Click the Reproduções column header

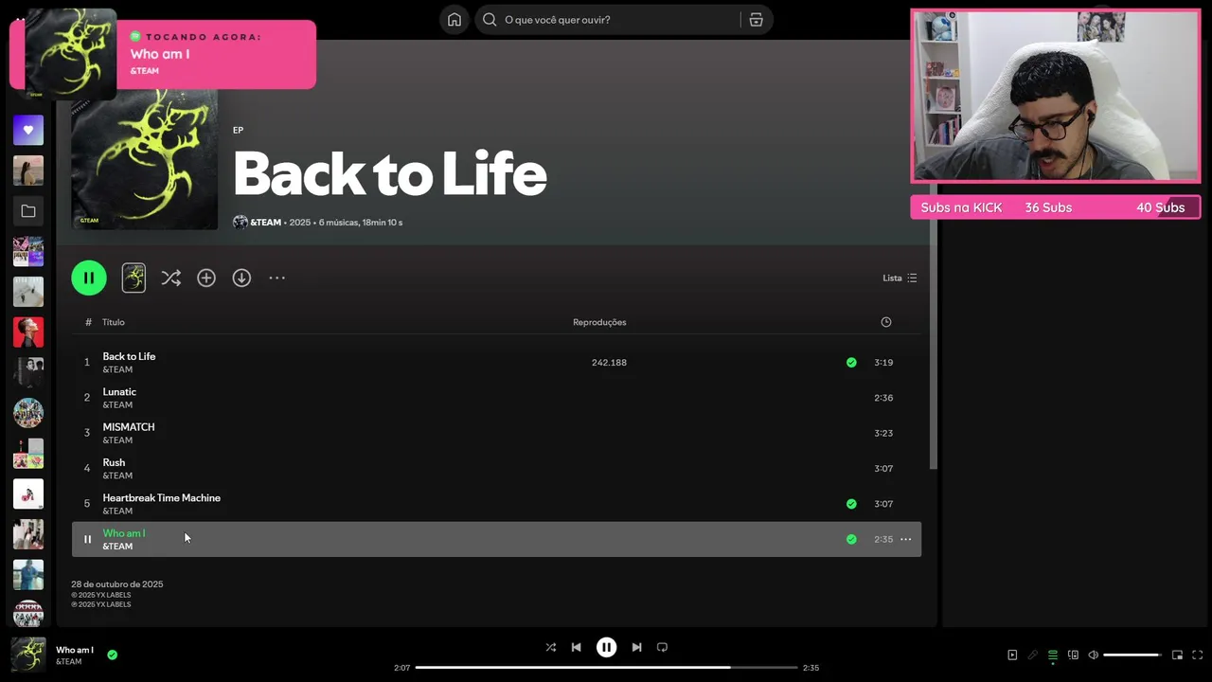[599, 322]
